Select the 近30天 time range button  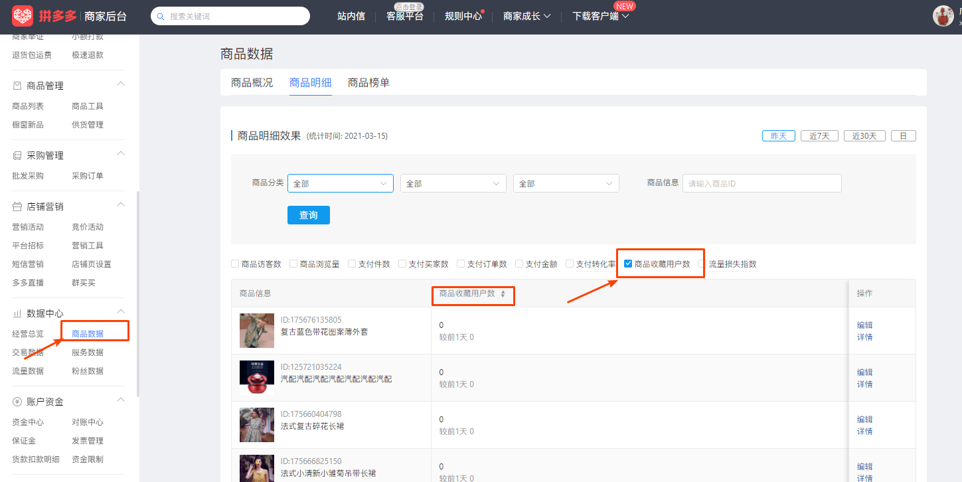pos(864,135)
